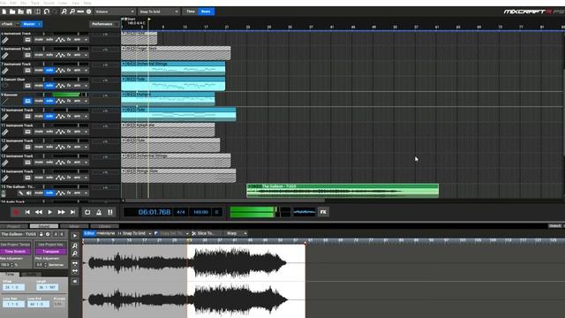This screenshot has width=565, height=318.
Task: Jump to end with the transport button
Action: [72, 212]
